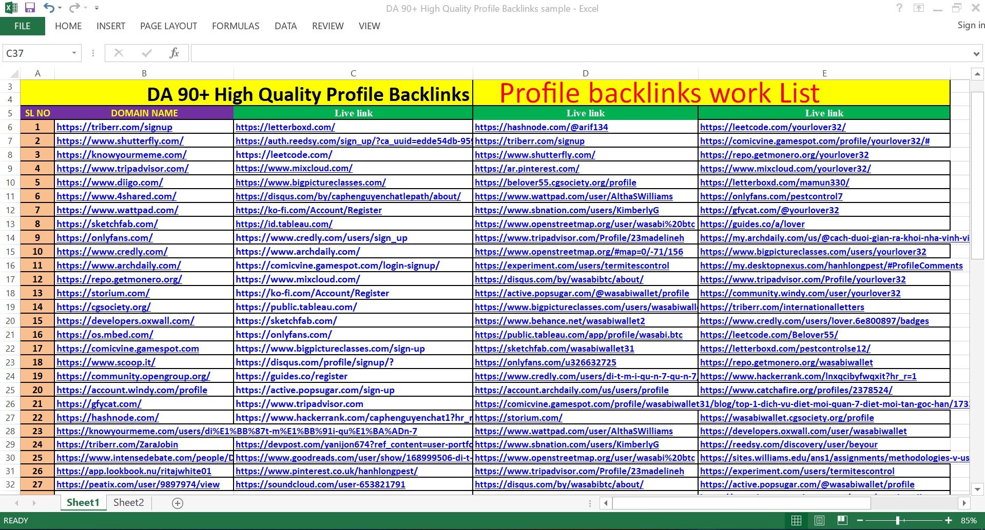Switch to the FORMULAS ribbon tab
Screen dimensions: 985x530
[235, 26]
